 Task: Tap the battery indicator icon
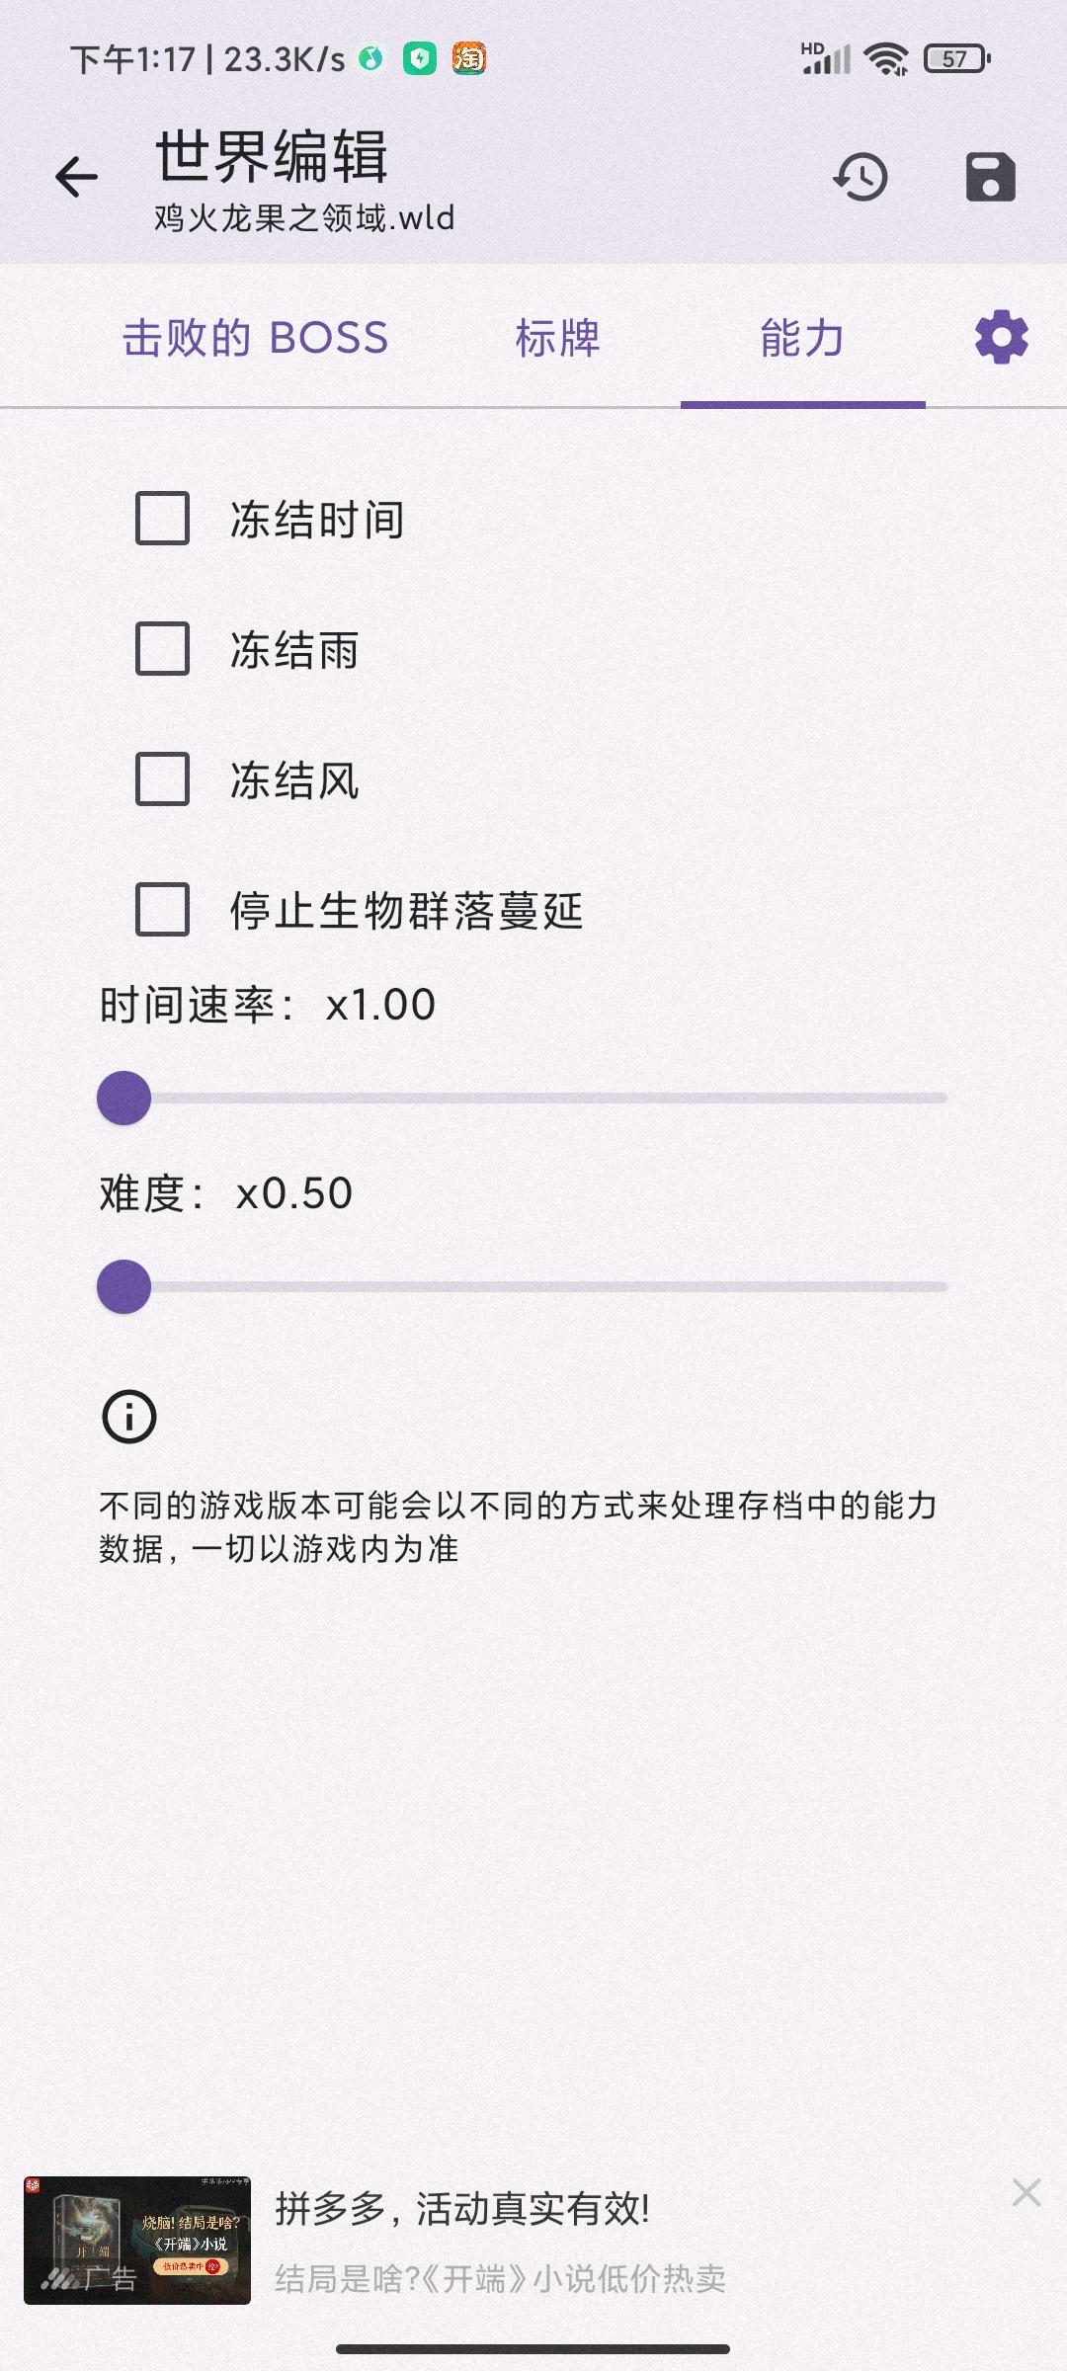pyautogui.click(x=956, y=59)
